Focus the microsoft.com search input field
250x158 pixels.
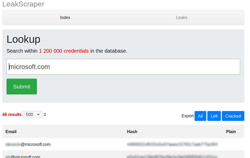point(123,67)
